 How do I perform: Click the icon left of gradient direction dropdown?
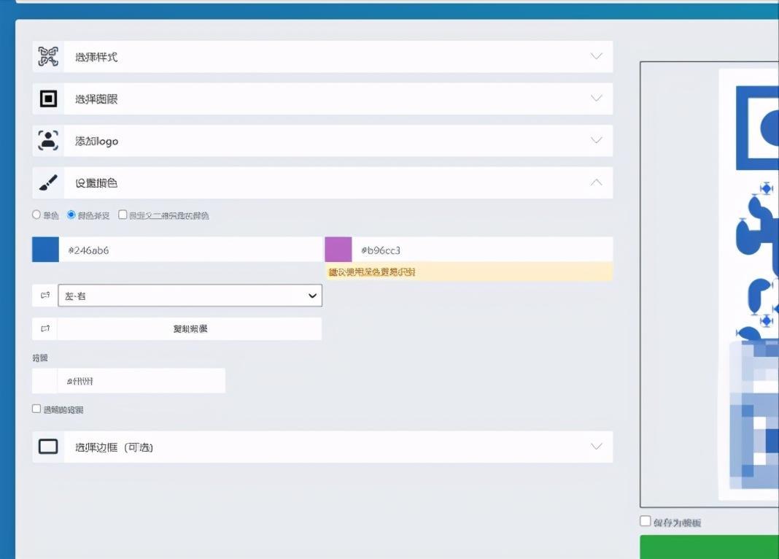[45, 296]
